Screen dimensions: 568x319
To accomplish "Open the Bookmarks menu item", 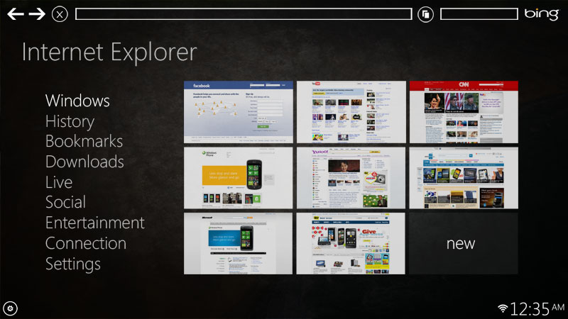I will point(84,142).
